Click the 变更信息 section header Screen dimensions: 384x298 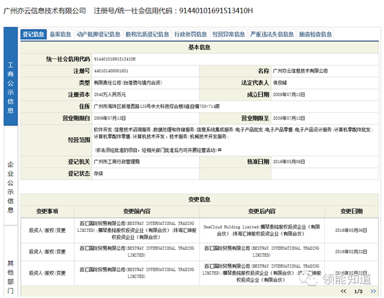click(200, 200)
